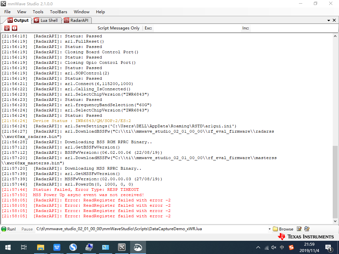Open the WPS Writer taskbar app
This screenshot has height=254, width=339.
pyautogui.click(x=57, y=247)
